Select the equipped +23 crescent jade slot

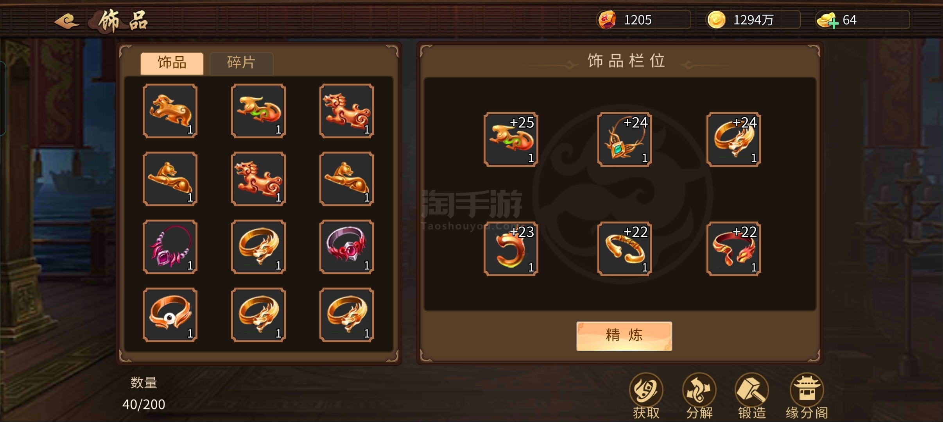(x=511, y=249)
